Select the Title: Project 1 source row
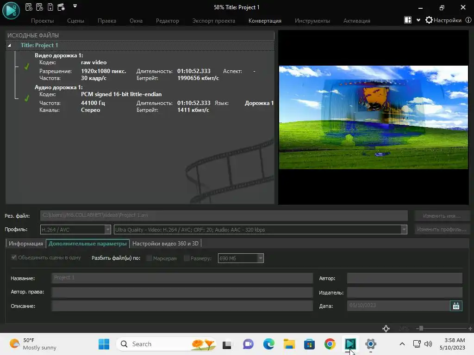The image size is (474, 355). (140, 45)
